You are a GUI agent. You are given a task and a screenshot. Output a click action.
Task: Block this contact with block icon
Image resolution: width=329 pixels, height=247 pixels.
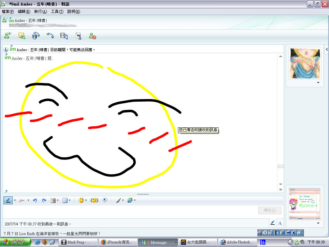(x=92, y=36)
